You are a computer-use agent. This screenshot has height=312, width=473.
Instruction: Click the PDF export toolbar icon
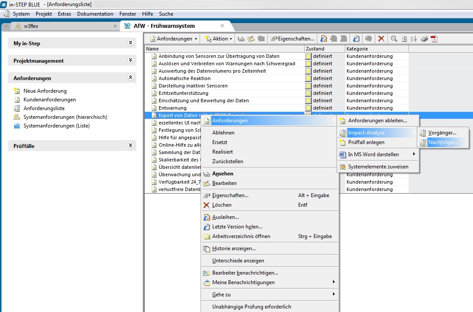tap(434, 39)
